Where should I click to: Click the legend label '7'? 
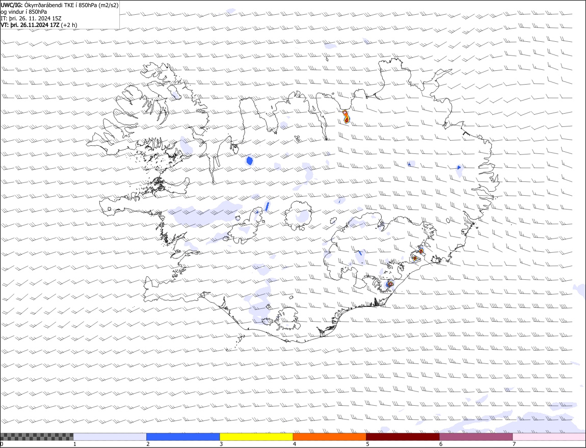(x=514, y=444)
